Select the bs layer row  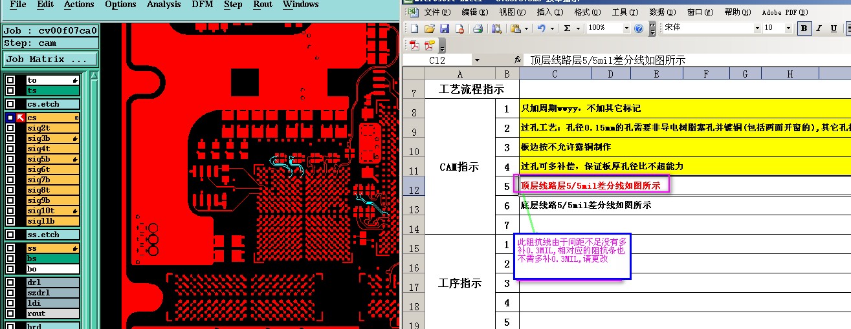pyautogui.click(x=52, y=259)
